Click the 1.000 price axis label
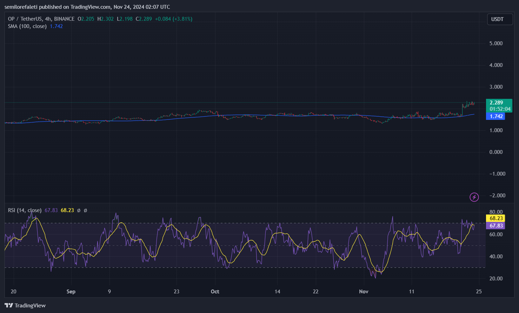 [496, 130]
